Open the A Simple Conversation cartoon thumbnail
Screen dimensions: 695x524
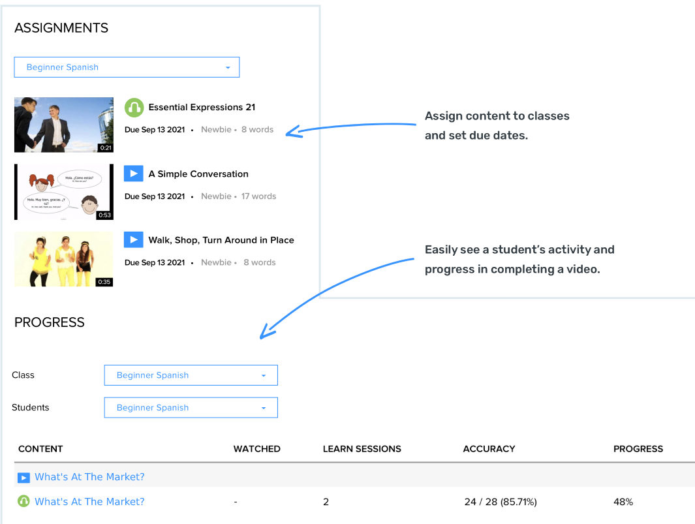tap(64, 192)
